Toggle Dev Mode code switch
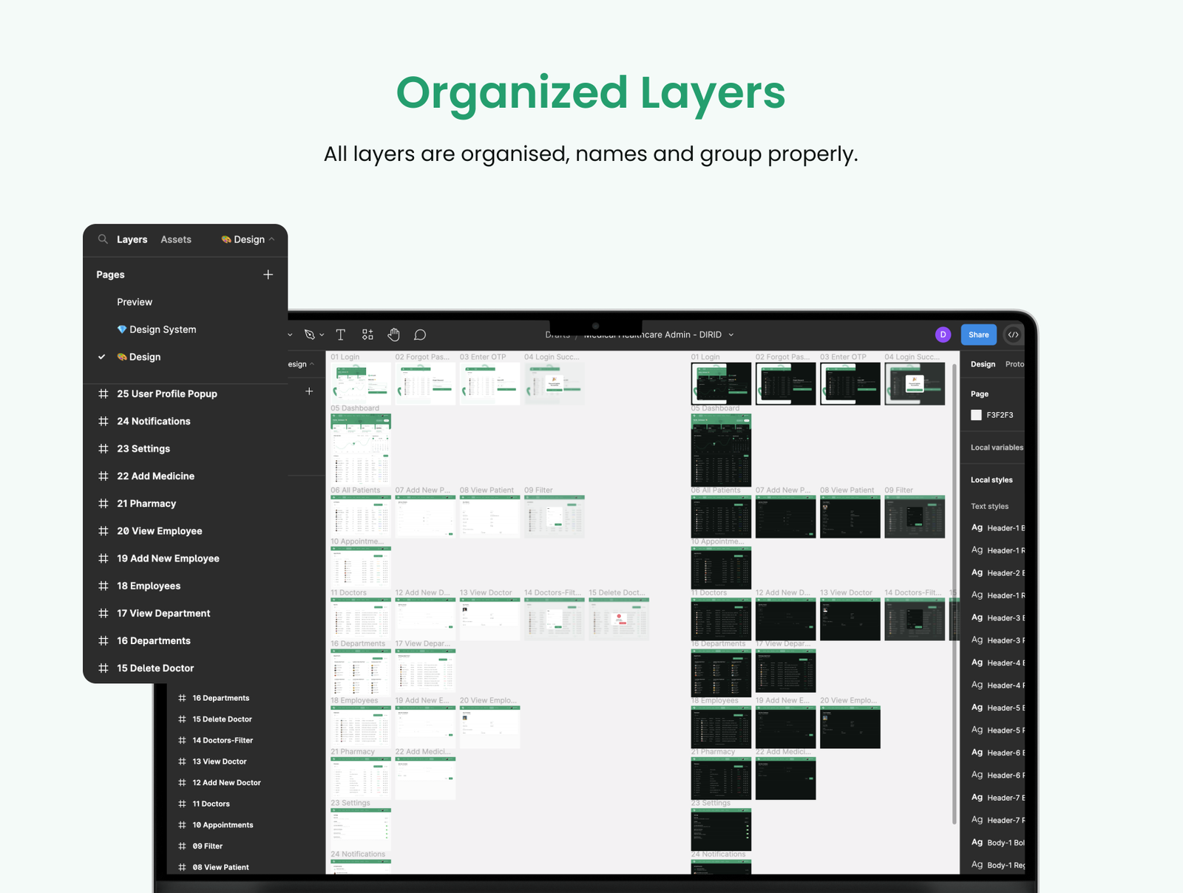The image size is (1183, 893). click(x=1013, y=335)
